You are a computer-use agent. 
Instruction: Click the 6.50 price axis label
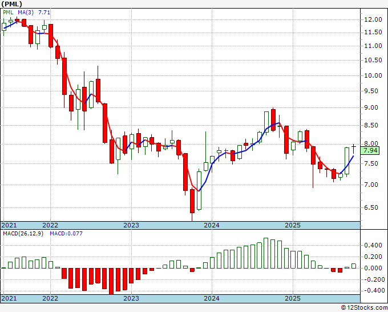[371, 207]
